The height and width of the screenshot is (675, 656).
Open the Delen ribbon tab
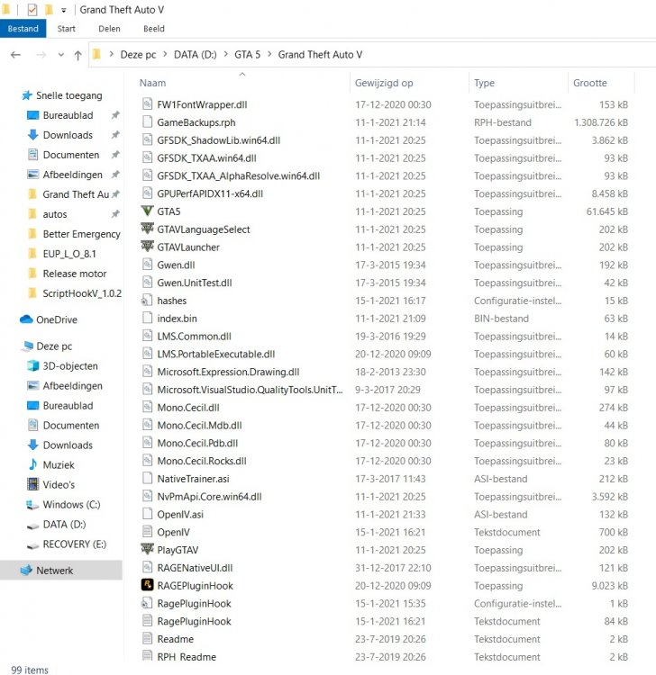109,29
